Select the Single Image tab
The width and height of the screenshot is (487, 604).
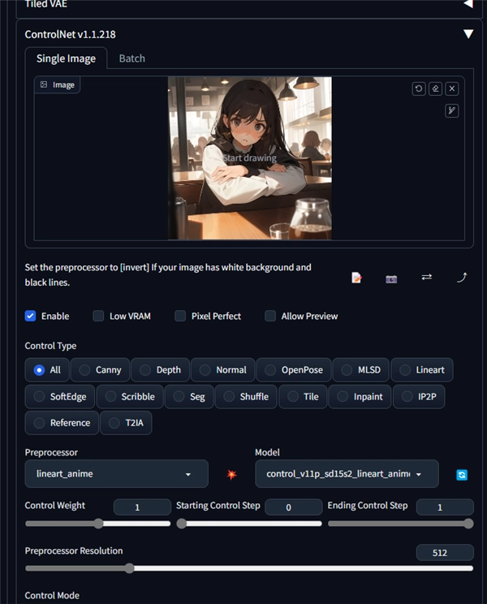[x=66, y=58]
